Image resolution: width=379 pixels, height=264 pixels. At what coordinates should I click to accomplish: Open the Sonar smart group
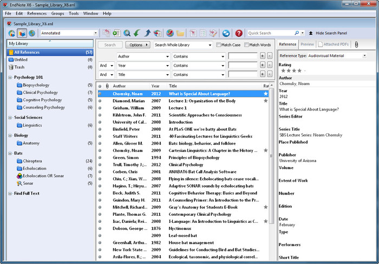pos(28,183)
